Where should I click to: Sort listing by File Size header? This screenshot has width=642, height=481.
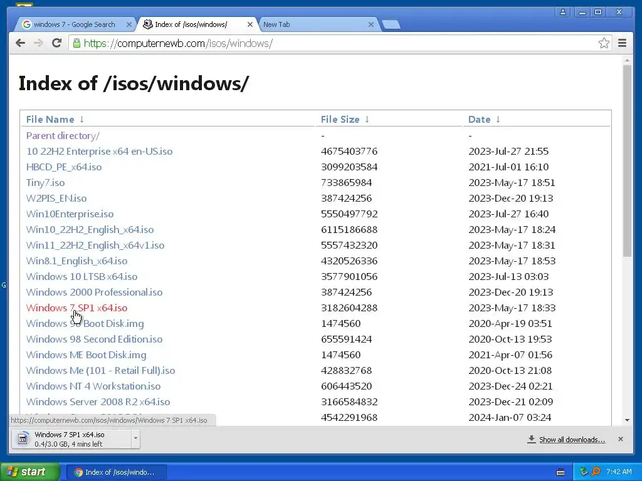tap(340, 120)
